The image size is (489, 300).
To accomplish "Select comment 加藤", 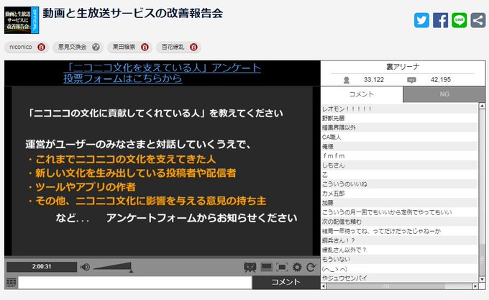I will point(399,203).
